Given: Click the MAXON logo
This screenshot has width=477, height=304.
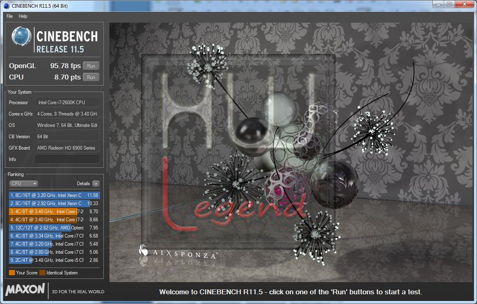Looking at the screenshot, I should [x=25, y=289].
